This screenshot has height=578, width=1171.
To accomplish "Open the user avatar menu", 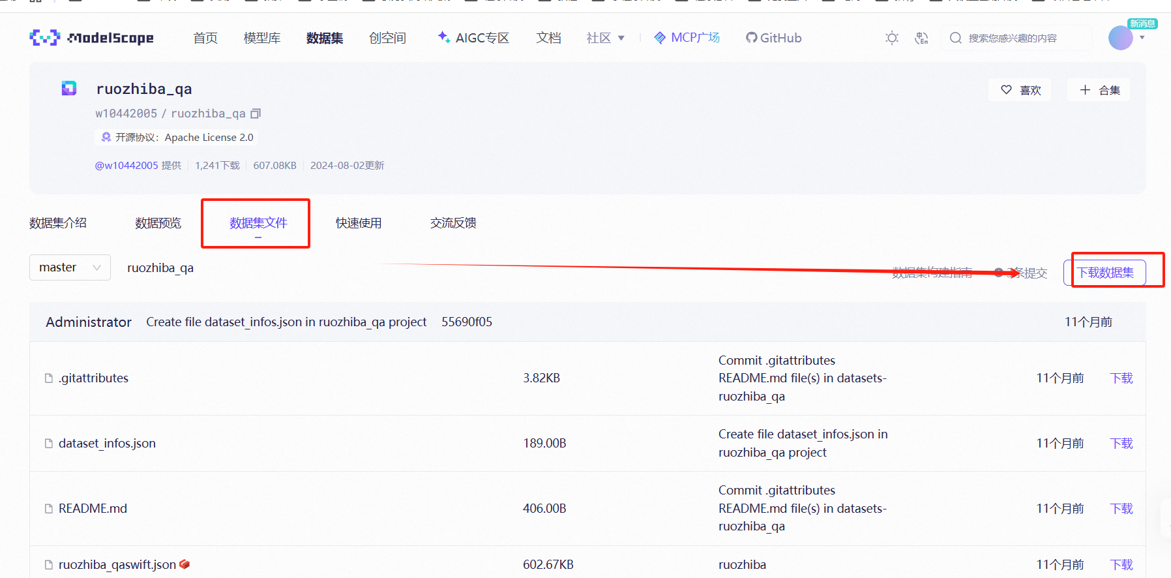I will coord(1121,38).
